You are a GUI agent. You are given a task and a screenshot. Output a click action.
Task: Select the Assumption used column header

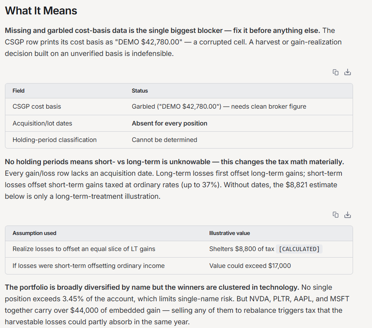pyautogui.click(x=34, y=233)
